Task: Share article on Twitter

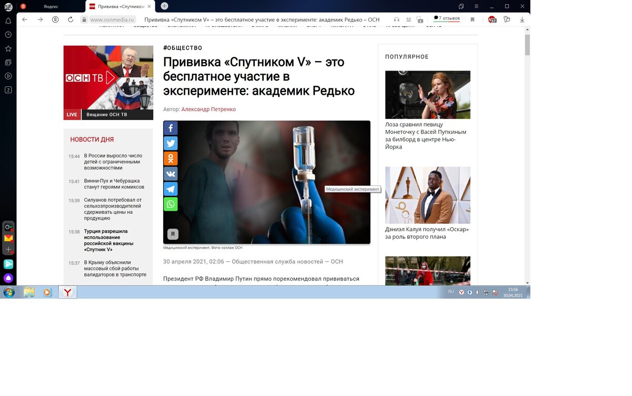Action: pyautogui.click(x=171, y=143)
